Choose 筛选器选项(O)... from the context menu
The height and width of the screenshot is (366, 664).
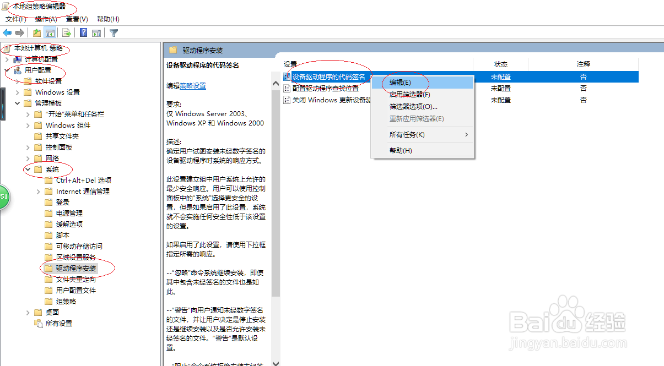point(423,107)
